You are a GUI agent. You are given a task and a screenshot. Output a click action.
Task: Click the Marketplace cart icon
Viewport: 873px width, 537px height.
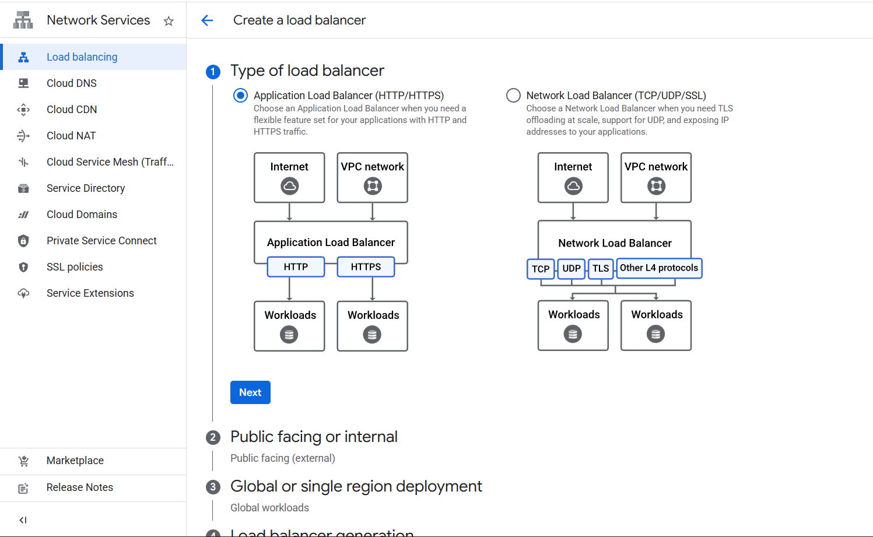tap(23, 461)
